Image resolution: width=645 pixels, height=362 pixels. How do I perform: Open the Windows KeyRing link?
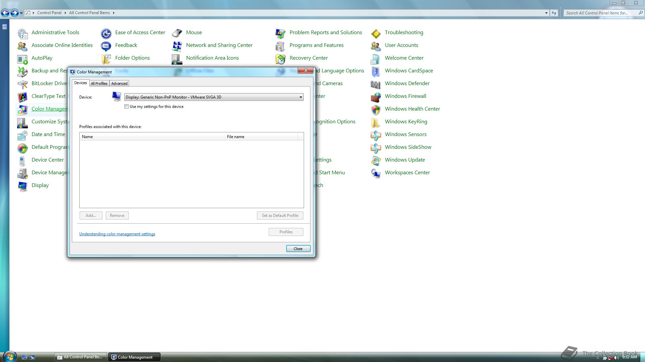coord(406,122)
